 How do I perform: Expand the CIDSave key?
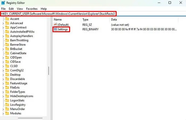coord(3,62)
